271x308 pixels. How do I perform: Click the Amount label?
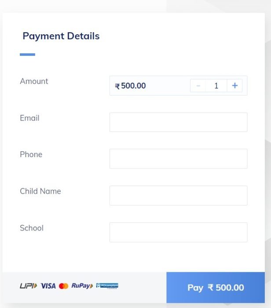(34, 81)
